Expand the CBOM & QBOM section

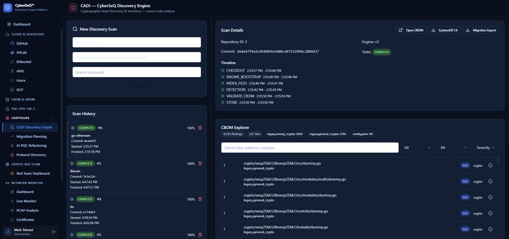tap(30, 99)
